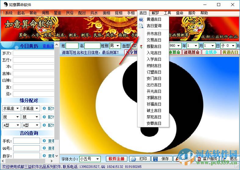This screenshot has height=170, width=240.
Task: Choose 嫁娶吉日 menu entry
Action: (153, 46)
